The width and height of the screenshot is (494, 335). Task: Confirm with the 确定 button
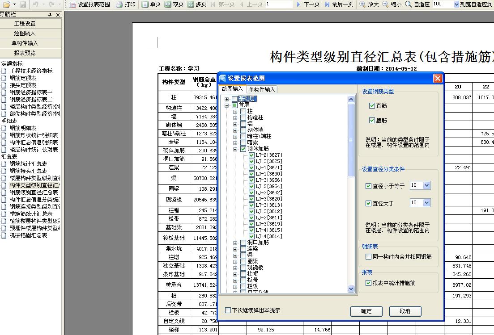coord(366,311)
